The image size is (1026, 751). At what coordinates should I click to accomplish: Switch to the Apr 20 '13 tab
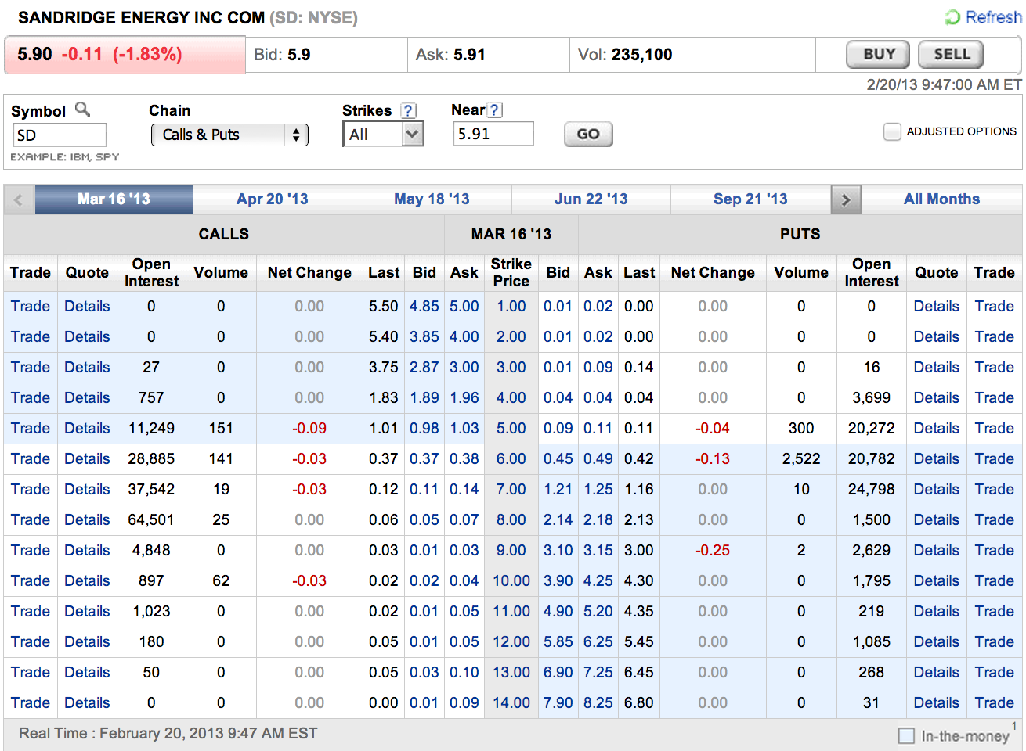(272, 199)
